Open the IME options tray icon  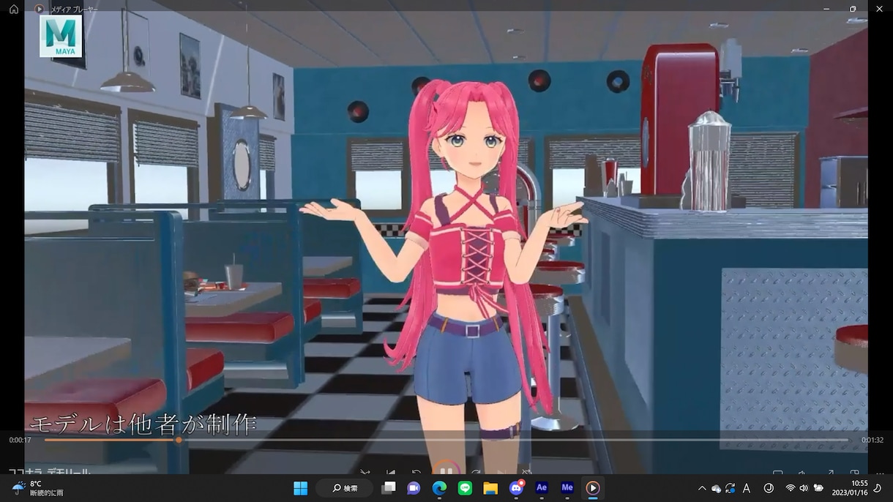coord(769,488)
